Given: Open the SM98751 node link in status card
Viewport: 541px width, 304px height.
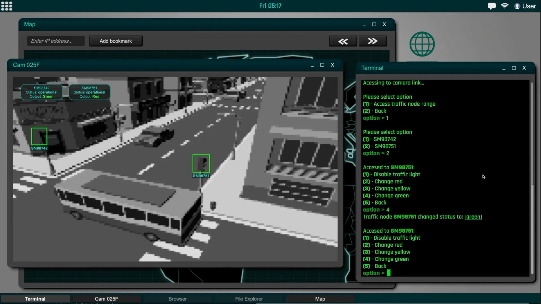Looking at the screenshot, I should [x=89, y=88].
